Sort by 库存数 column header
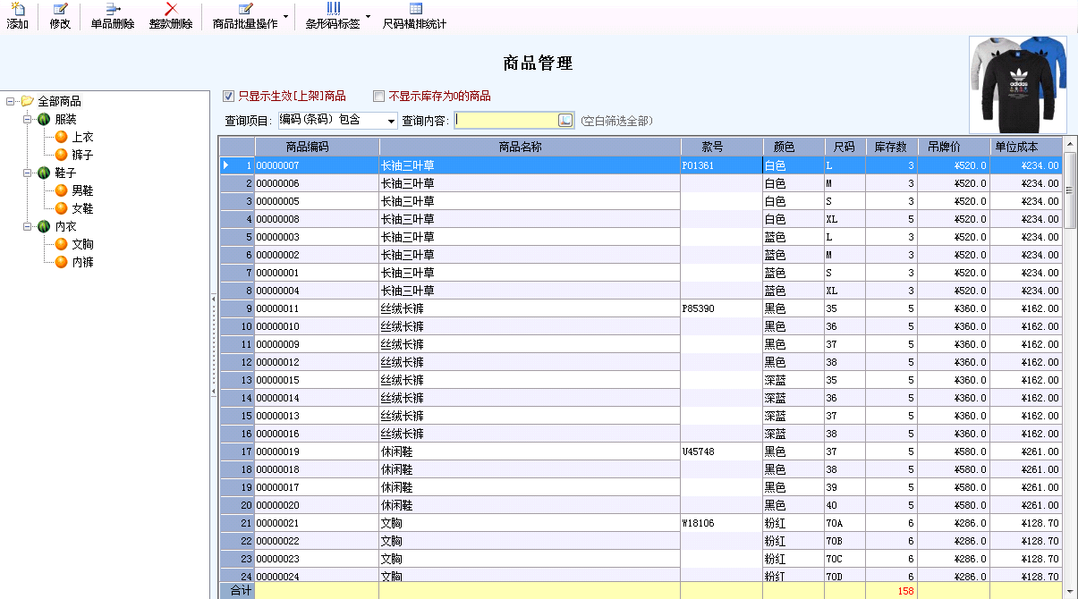 (x=891, y=147)
